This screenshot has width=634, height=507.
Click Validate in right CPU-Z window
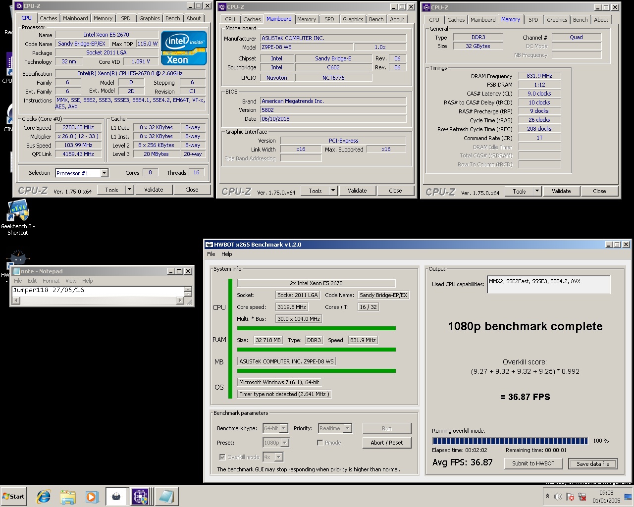pos(561,191)
